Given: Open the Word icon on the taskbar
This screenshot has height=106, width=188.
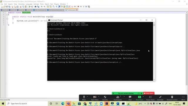Looking at the screenshot, I should [x=117, y=104].
